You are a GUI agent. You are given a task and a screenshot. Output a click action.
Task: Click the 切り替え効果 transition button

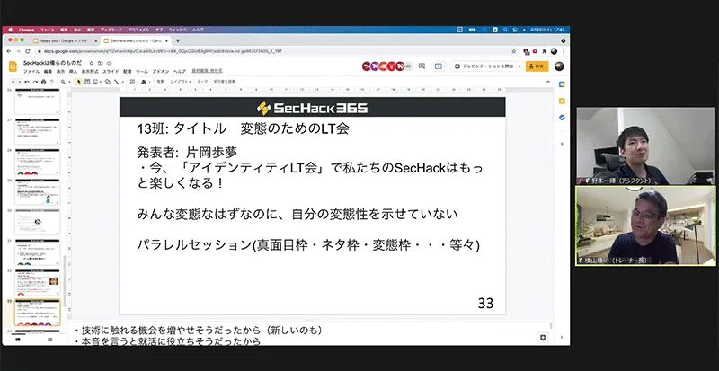click(223, 82)
